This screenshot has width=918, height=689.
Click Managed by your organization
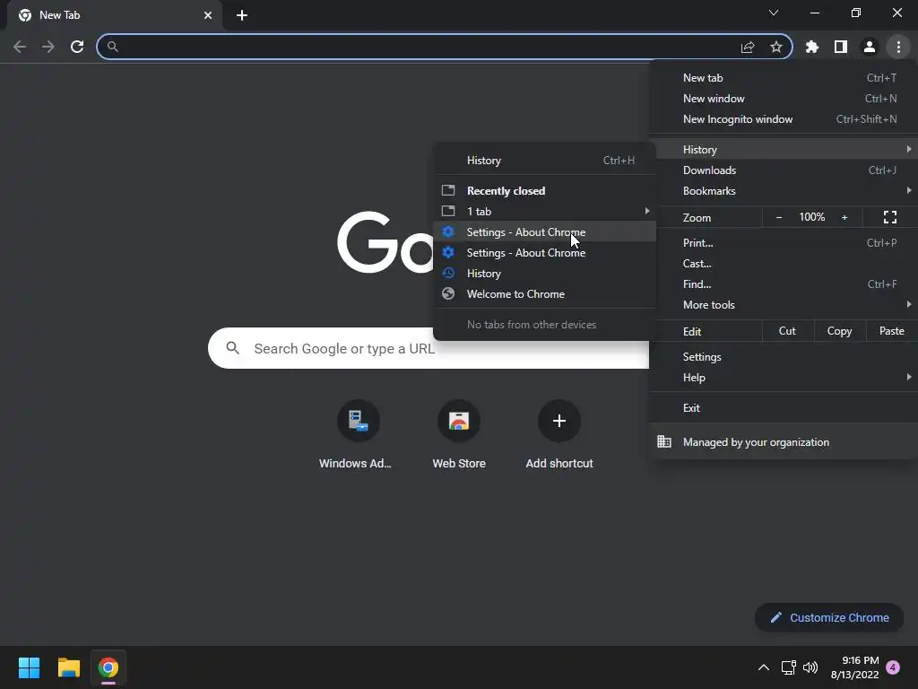784,441
